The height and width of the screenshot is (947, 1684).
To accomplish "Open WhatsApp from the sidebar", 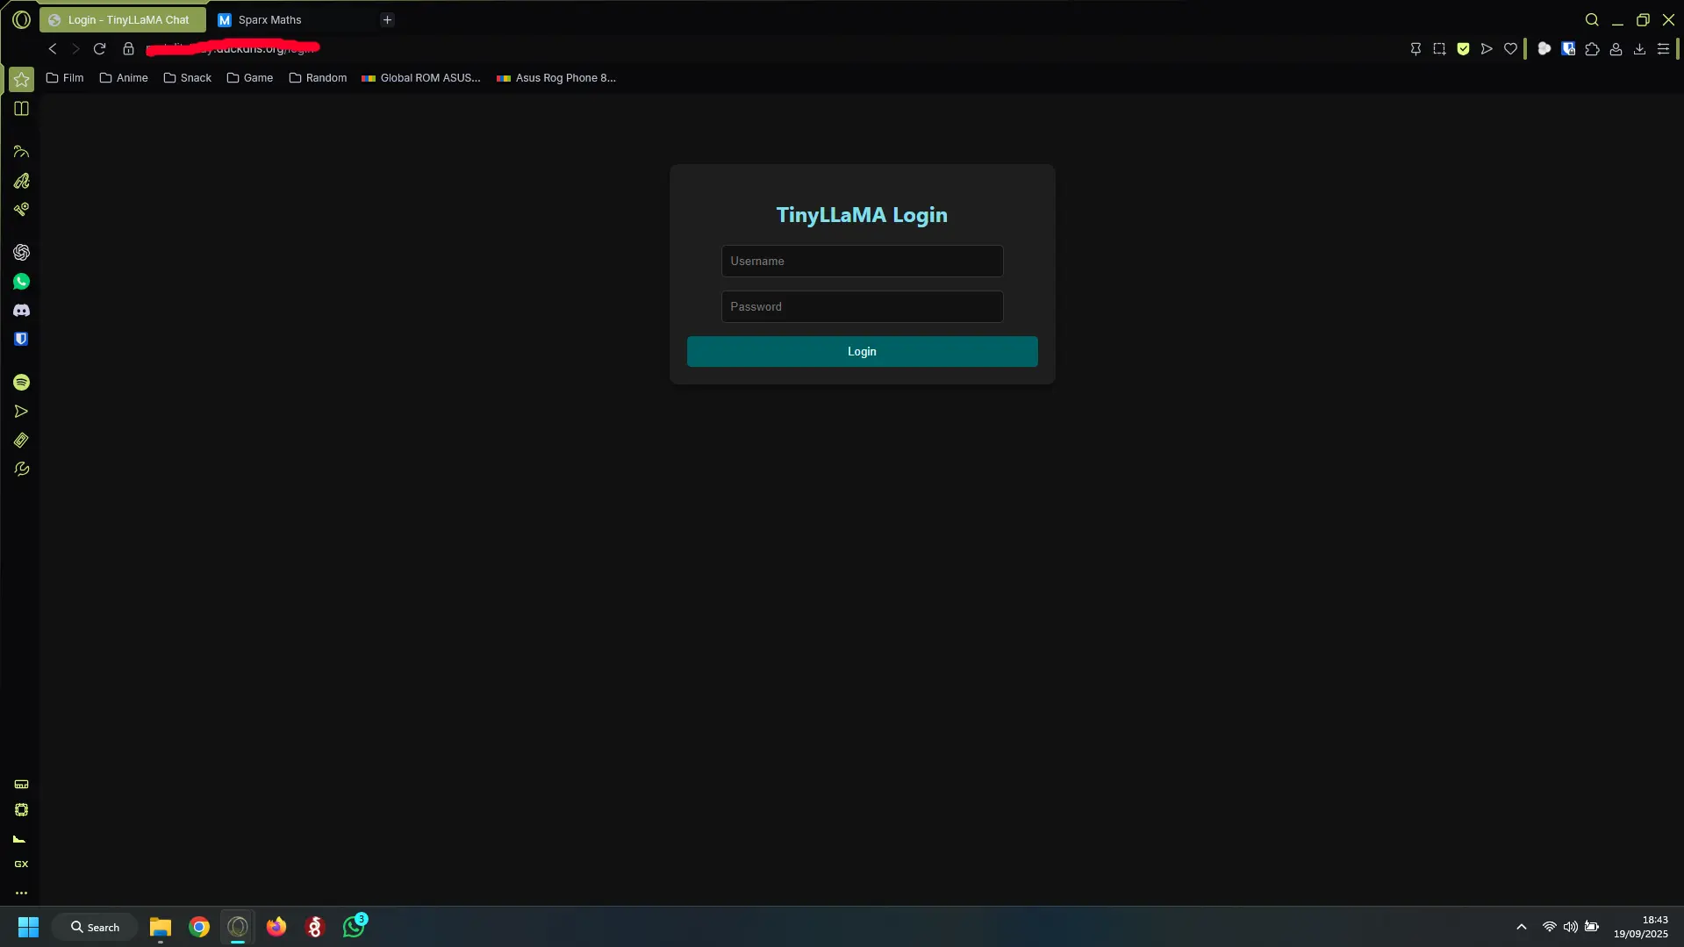I will (21, 281).
